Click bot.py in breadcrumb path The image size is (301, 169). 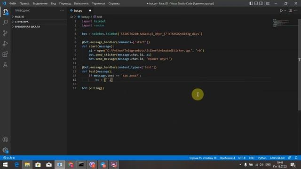(85, 17)
